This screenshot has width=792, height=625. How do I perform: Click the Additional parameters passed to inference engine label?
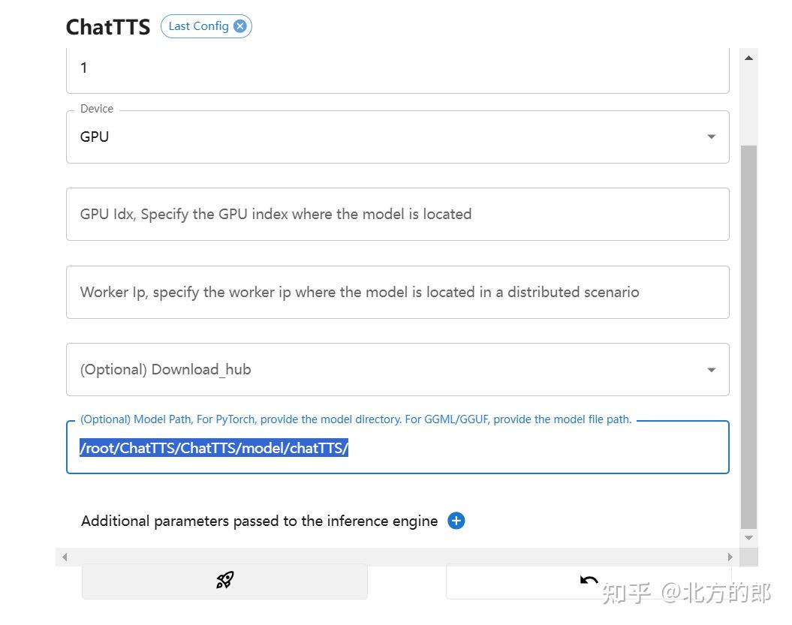[x=259, y=521]
